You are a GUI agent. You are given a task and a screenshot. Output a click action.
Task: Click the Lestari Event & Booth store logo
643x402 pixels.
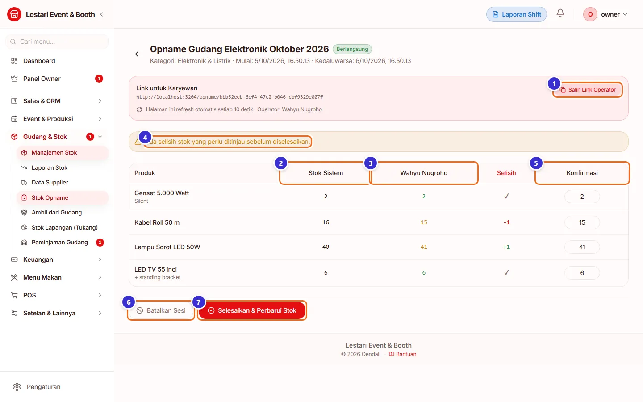tap(14, 14)
